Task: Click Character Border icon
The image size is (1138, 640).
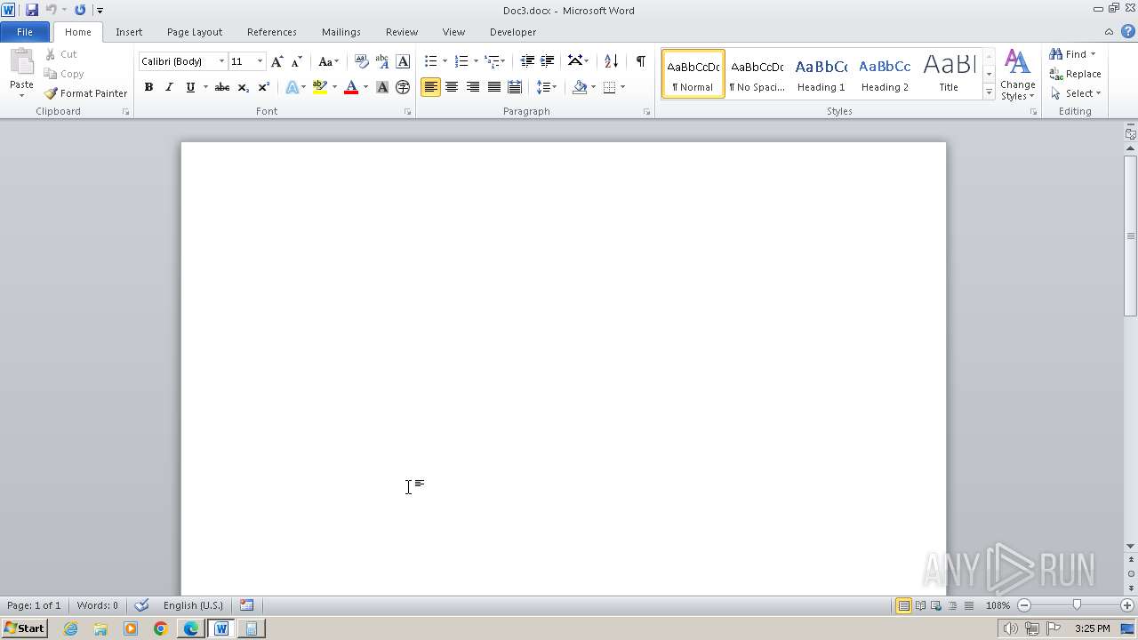Action: (x=403, y=61)
